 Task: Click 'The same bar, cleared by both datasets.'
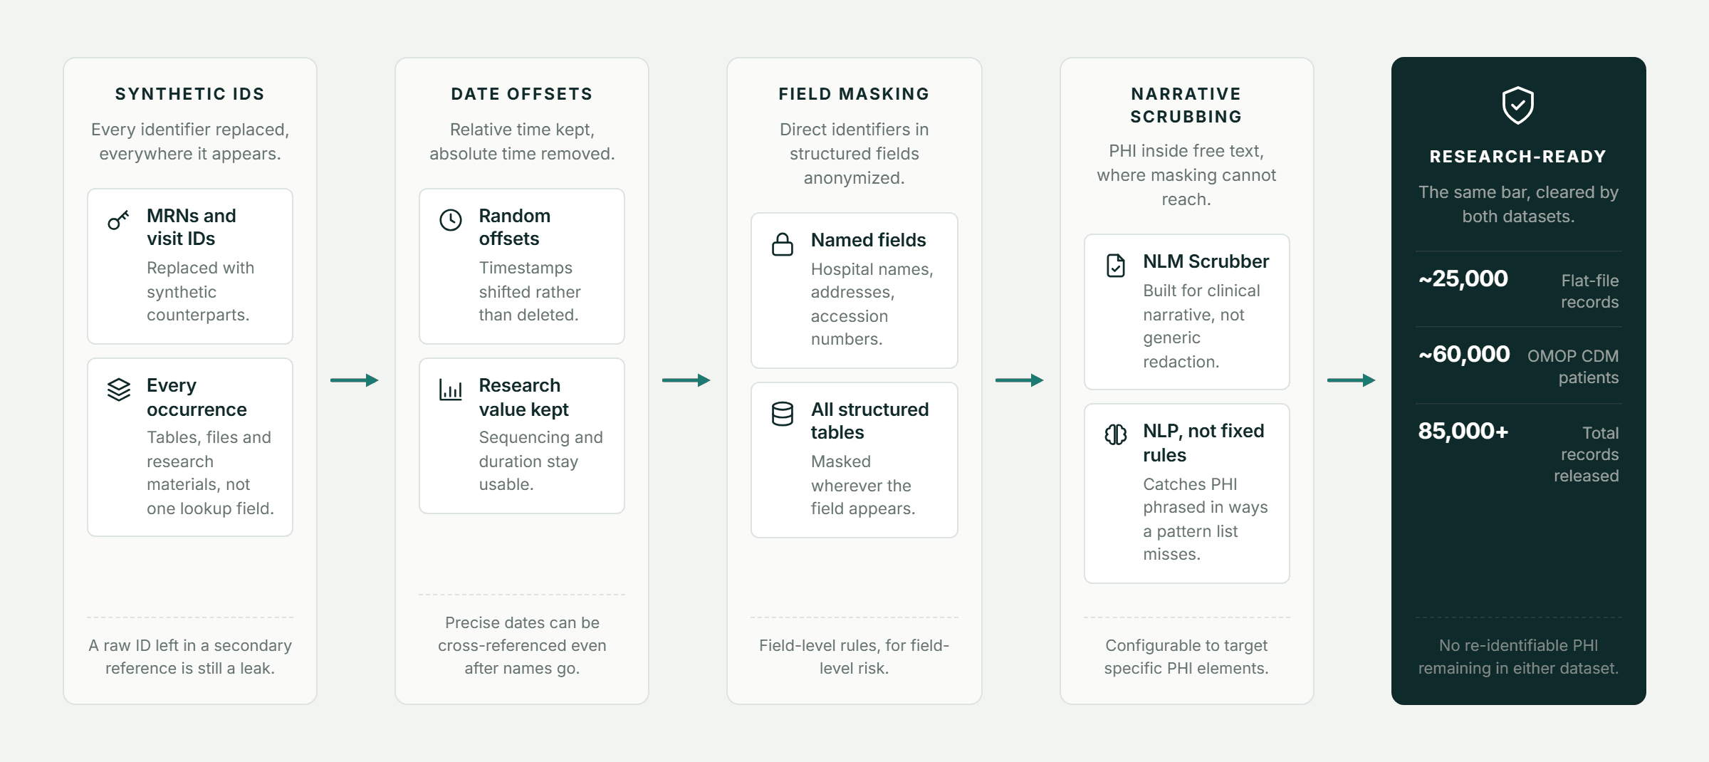pyautogui.click(x=1518, y=204)
